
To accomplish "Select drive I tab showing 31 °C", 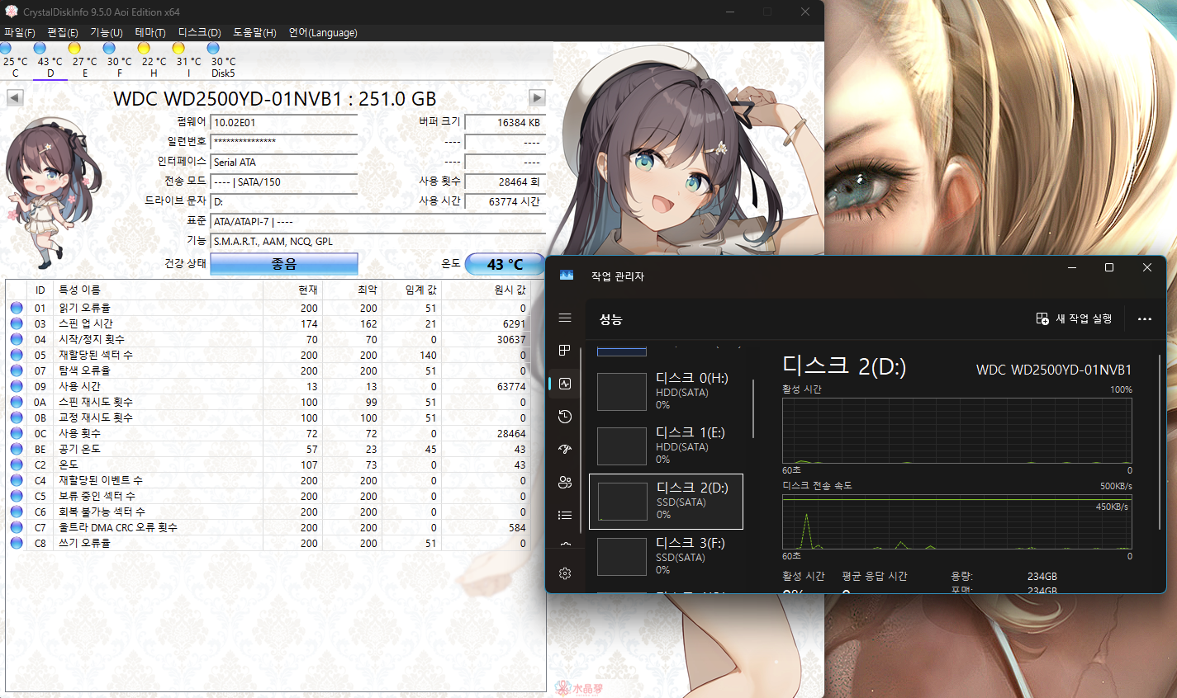I will tap(188, 60).
